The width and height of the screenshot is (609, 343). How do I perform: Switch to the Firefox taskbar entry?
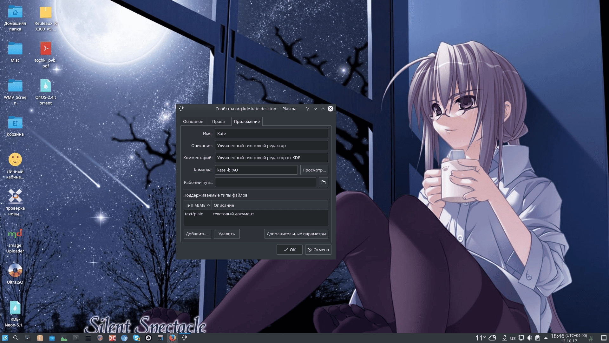(x=173, y=338)
